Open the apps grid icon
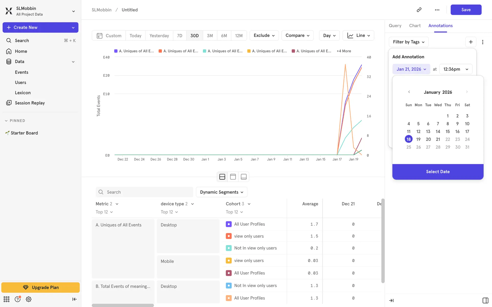 pos(6,299)
